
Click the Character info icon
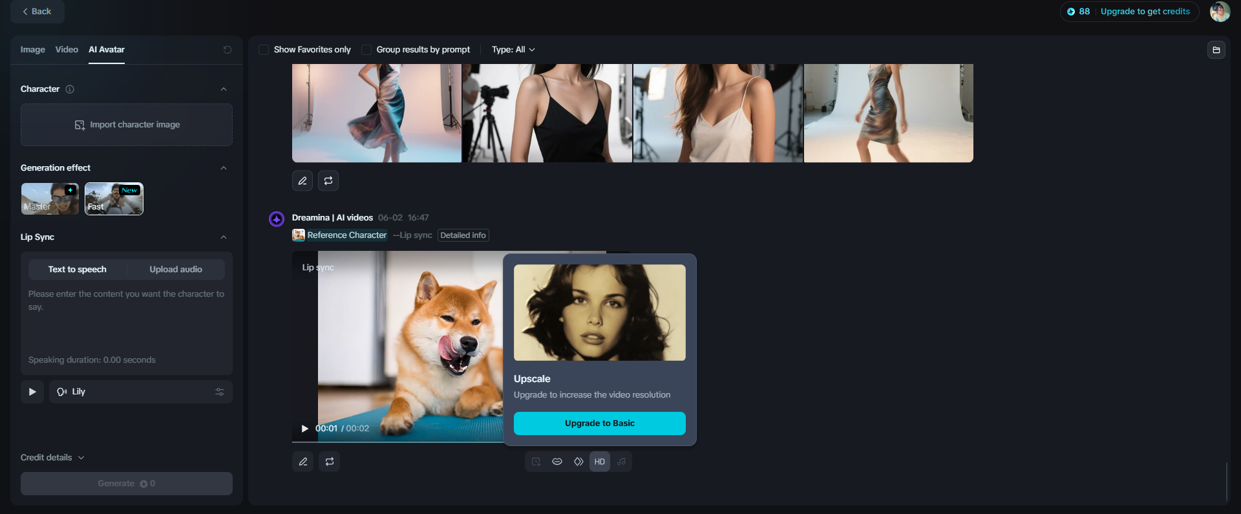click(x=70, y=89)
